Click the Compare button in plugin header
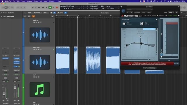The height and width of the screenshot is (105, 187). point(137,12)
